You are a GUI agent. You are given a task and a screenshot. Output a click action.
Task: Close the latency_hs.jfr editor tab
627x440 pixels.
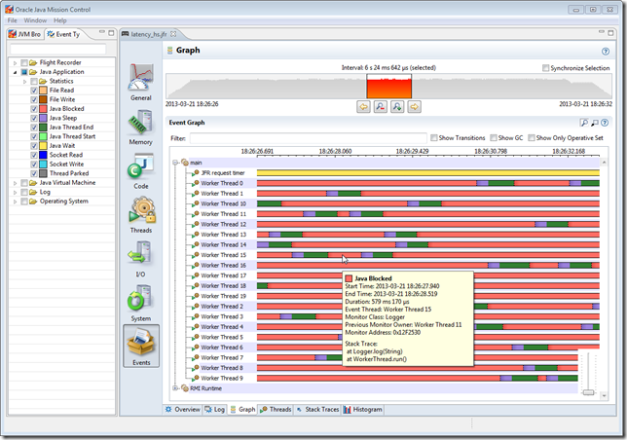click(173, 34)
